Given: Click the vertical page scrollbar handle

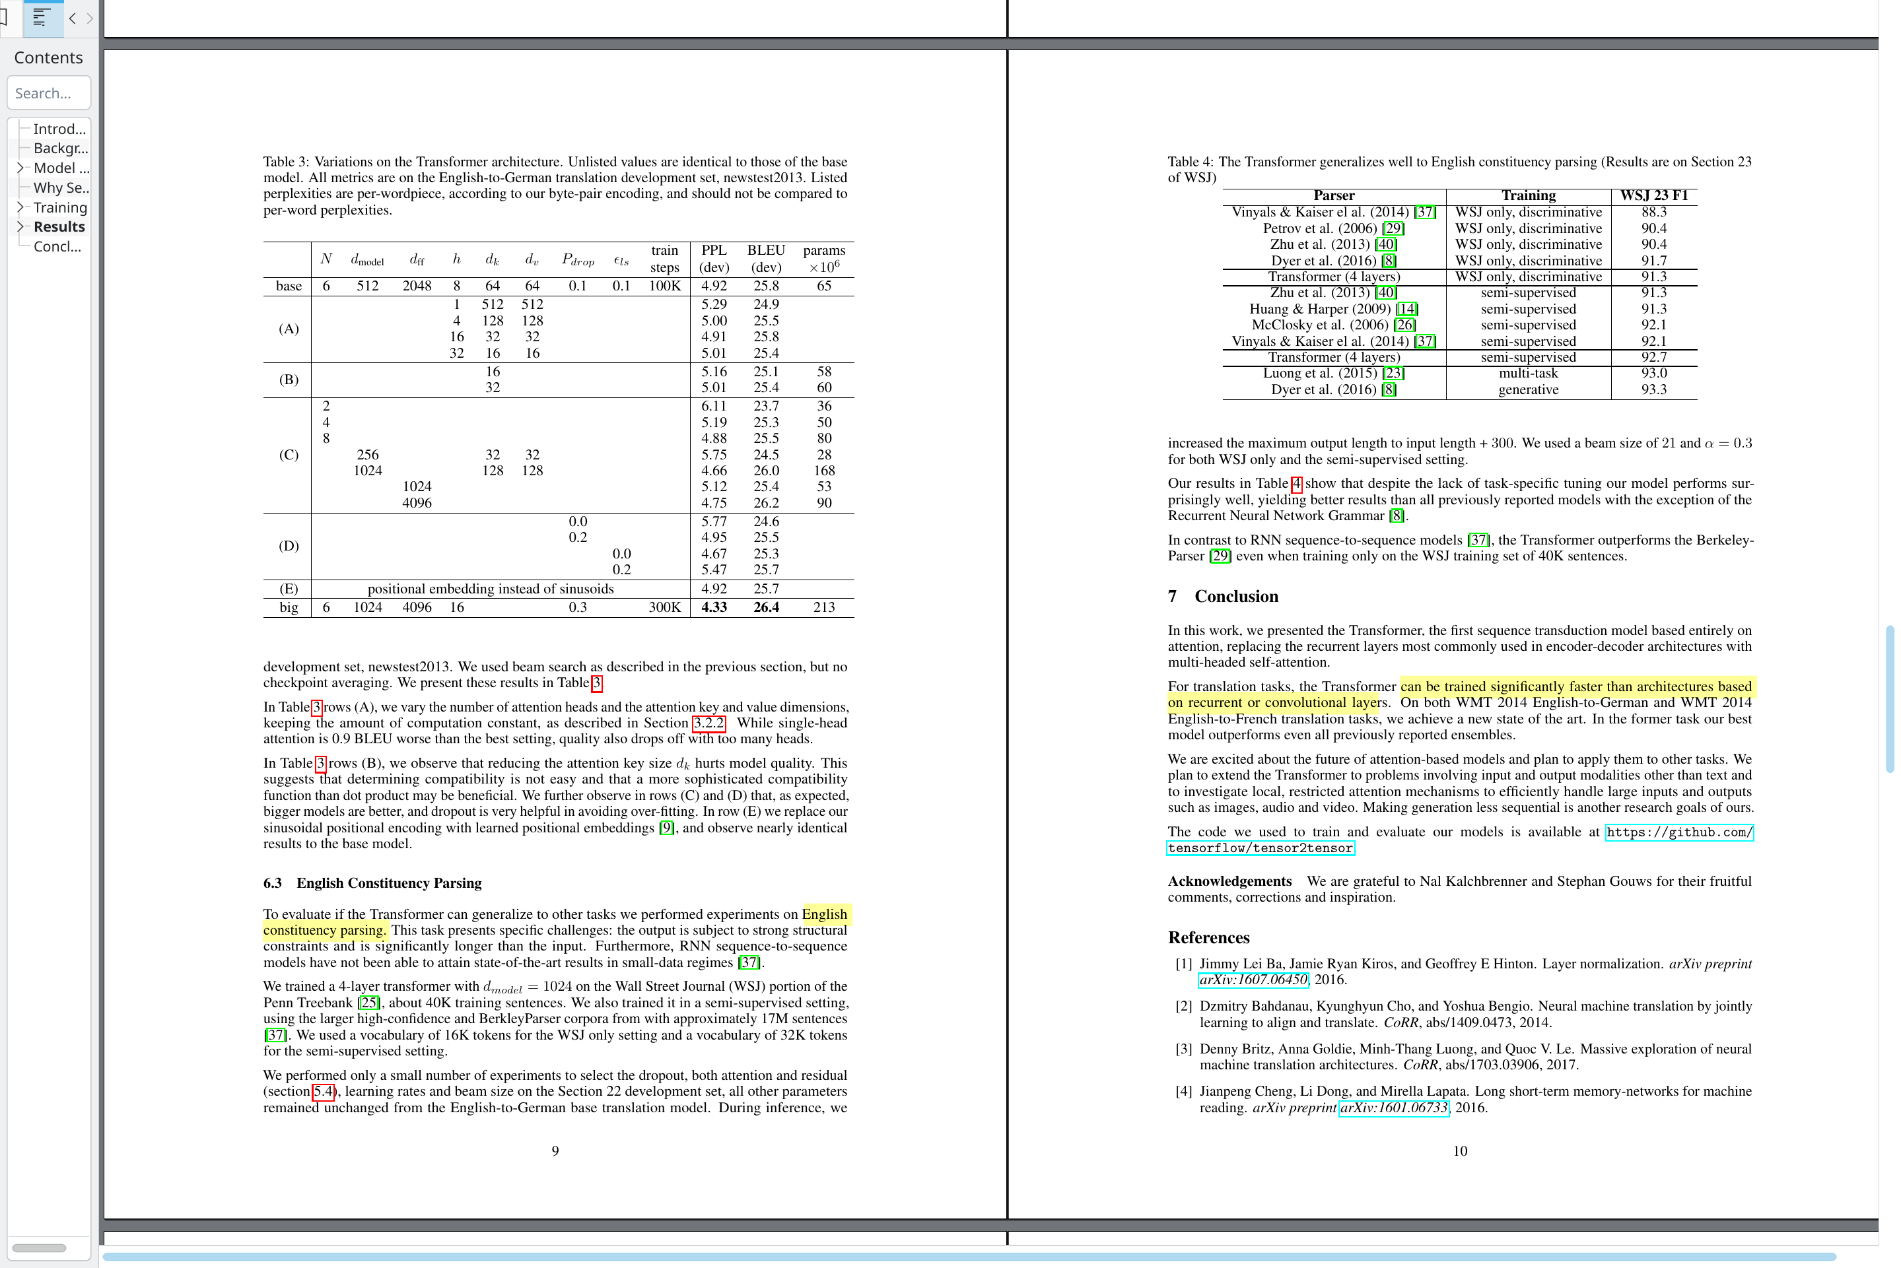Looking at the screenshot, I should (x=1889, y=700).
